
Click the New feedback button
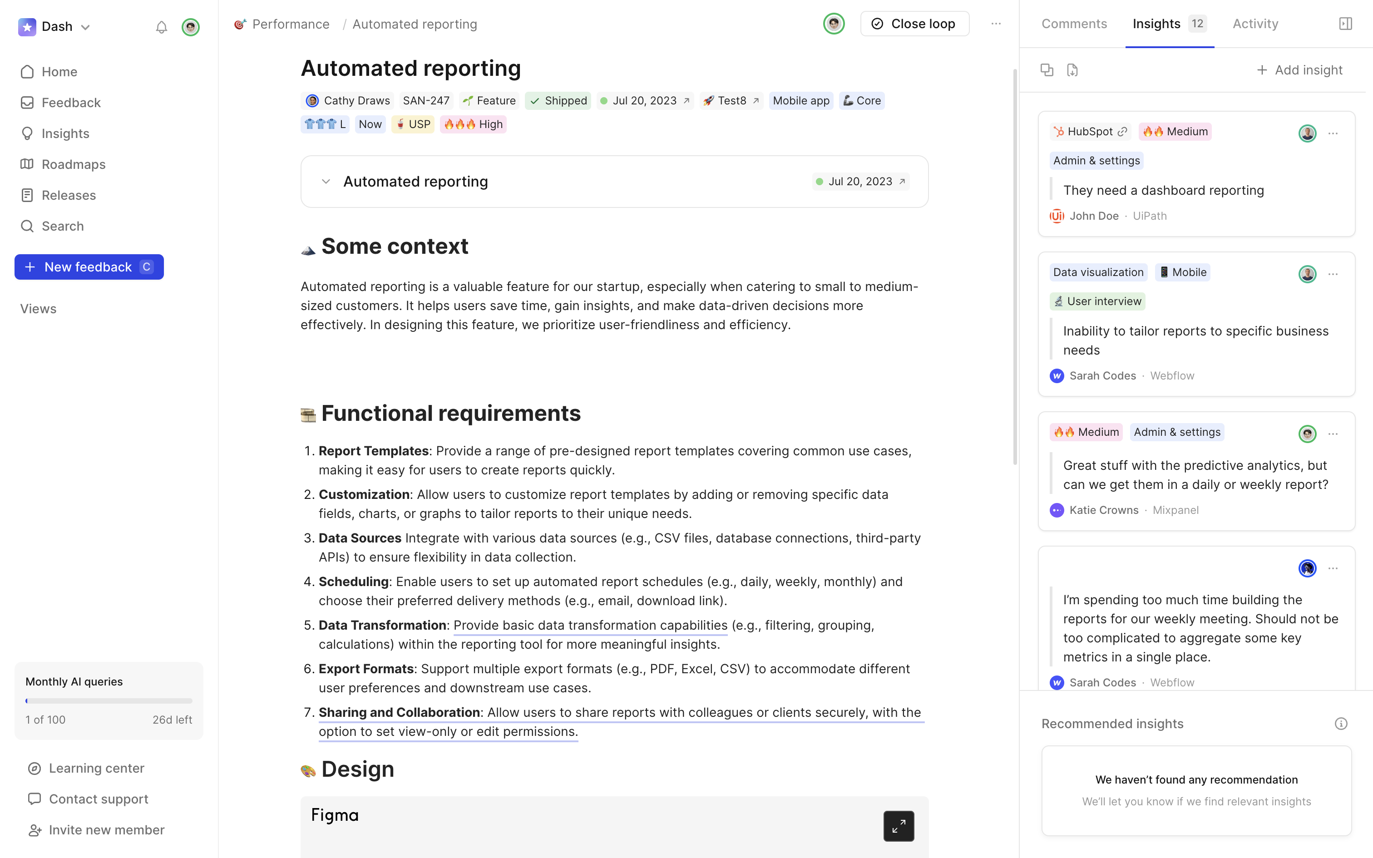pyautogui.click(x=89, y=267)
